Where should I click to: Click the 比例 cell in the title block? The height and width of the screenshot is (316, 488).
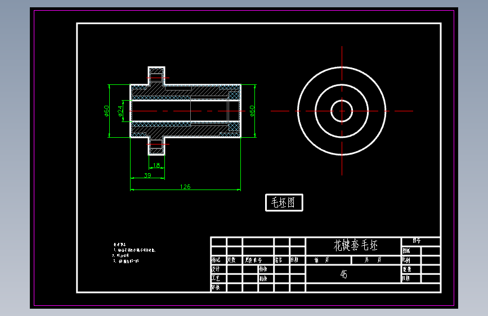click(411, 260)
